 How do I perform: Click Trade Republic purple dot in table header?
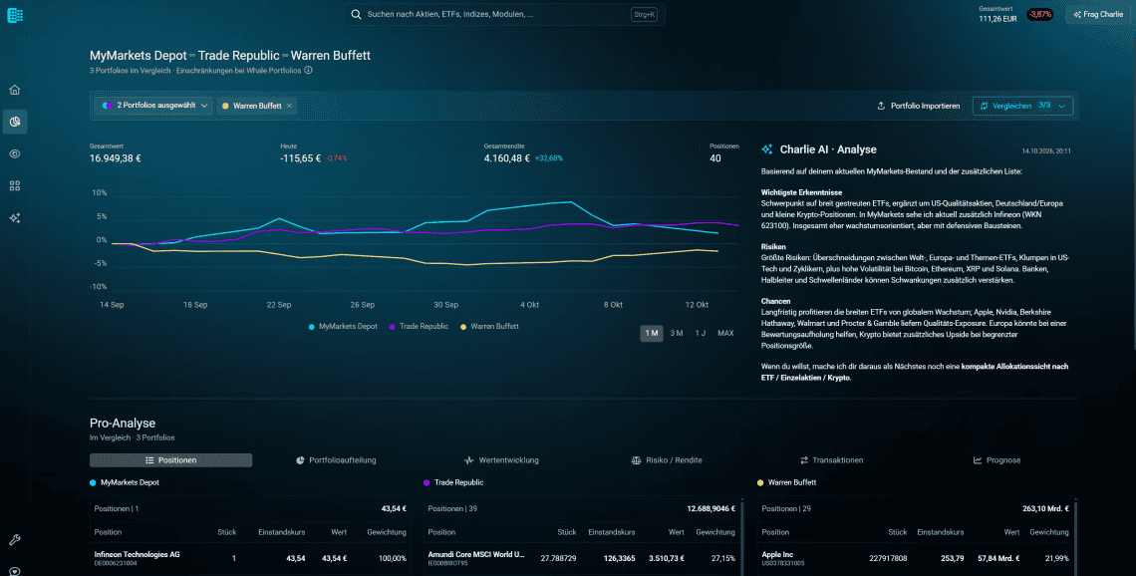426,482
